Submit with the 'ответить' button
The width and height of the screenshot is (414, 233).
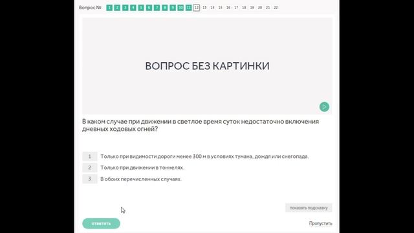(101, 223)
